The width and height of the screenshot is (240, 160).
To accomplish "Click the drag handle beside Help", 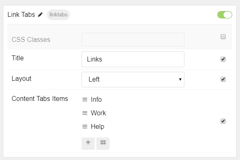I will 85,126.
